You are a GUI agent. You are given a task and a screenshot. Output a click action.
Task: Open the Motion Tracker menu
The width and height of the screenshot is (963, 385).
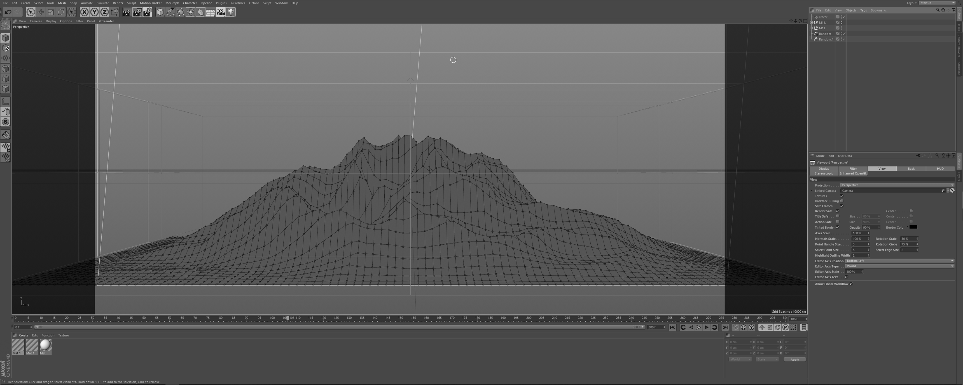pos(151,3)
